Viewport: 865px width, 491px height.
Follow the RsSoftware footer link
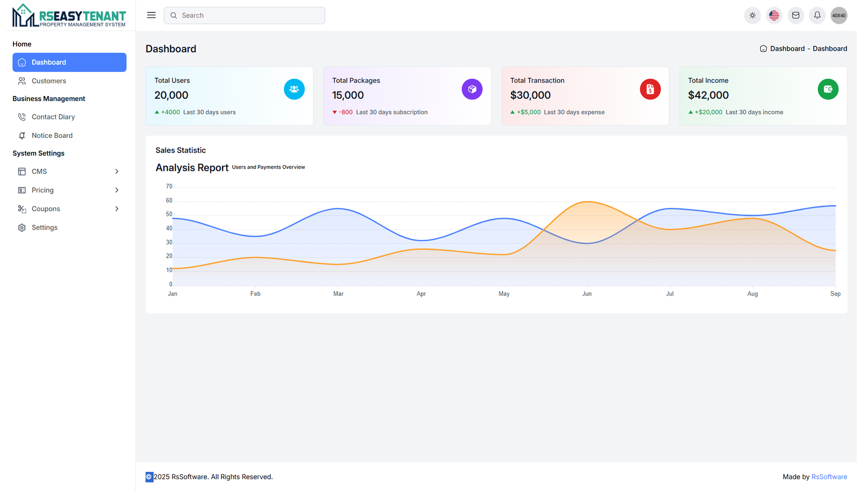[829, 477]
